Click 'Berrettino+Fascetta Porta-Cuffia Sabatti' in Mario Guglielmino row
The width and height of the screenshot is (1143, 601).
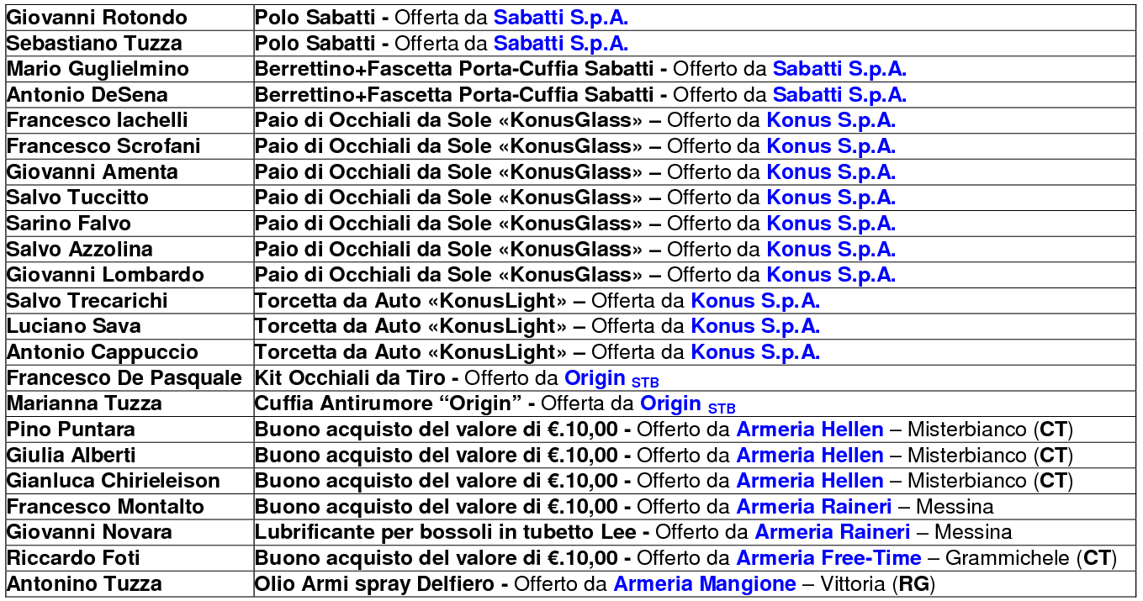pos(454,69)
